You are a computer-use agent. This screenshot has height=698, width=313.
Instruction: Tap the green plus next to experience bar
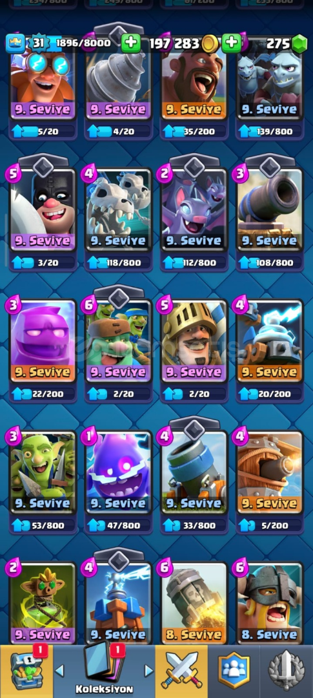coord(131,43)
